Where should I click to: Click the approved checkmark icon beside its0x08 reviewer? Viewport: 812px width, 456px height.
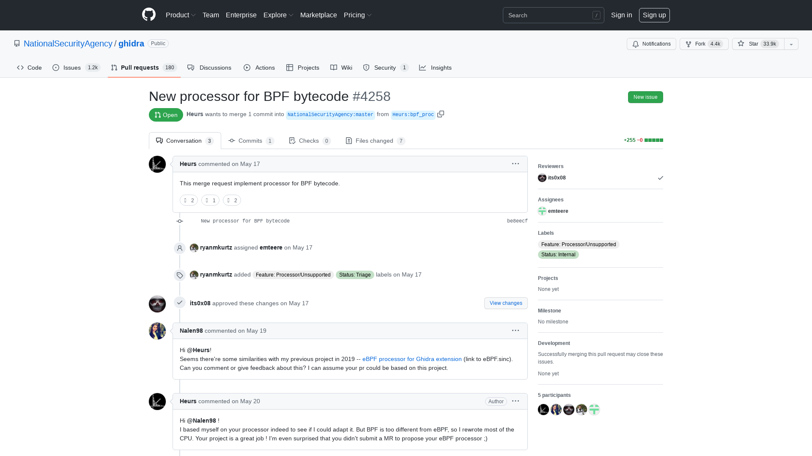661,178
